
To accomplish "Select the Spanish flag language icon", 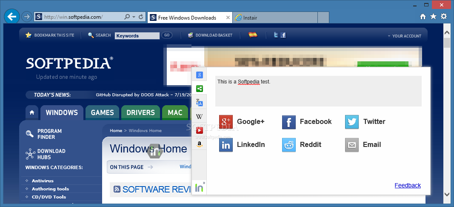I will (x=253, y=35).
